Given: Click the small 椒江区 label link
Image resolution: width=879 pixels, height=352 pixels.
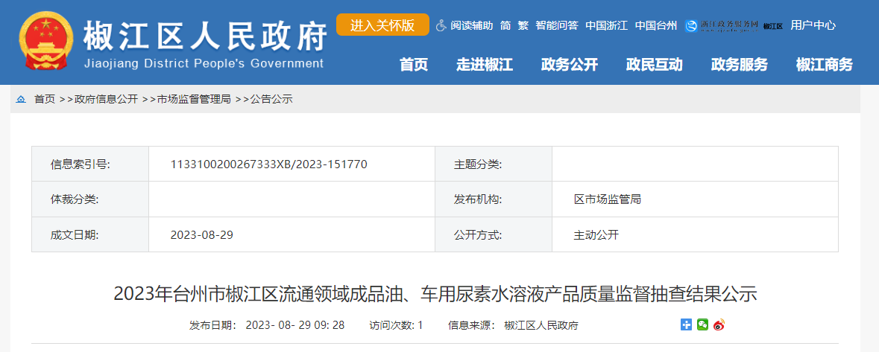Looking at the screenshot, I should point(773,26).
